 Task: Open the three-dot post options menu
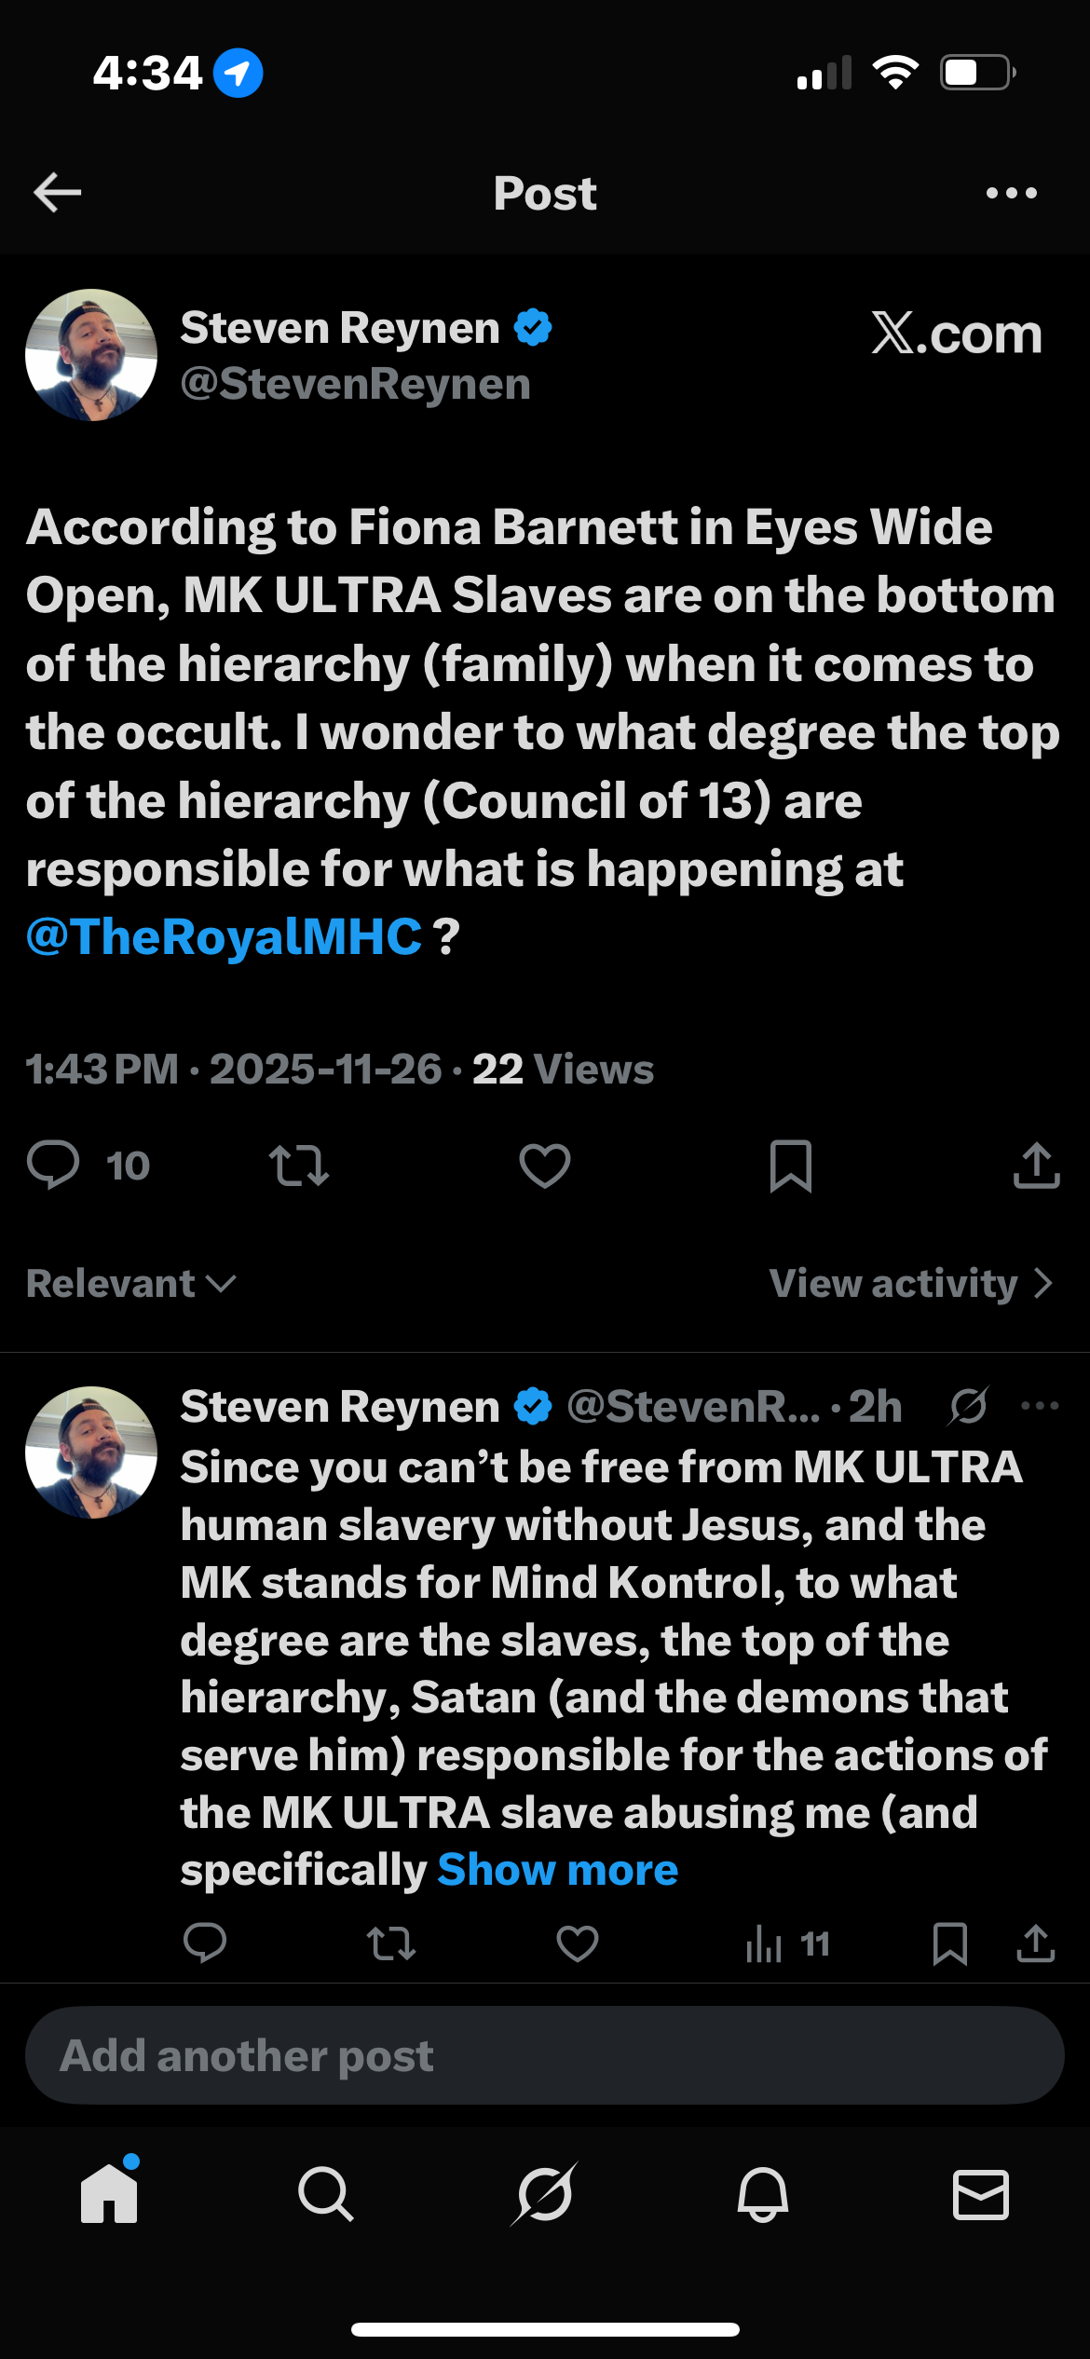(x=1011, y=193)
